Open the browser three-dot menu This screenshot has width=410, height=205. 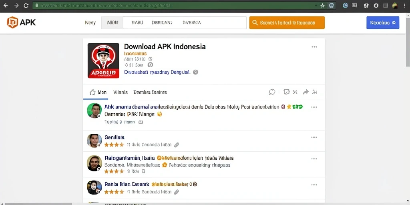[405, 6]
